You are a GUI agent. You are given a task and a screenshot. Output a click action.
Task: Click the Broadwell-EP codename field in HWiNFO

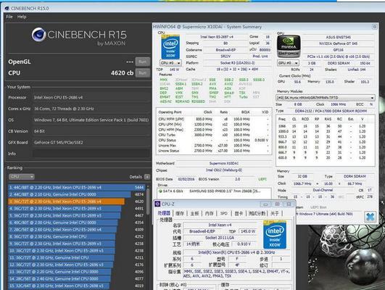coord(225,50)
